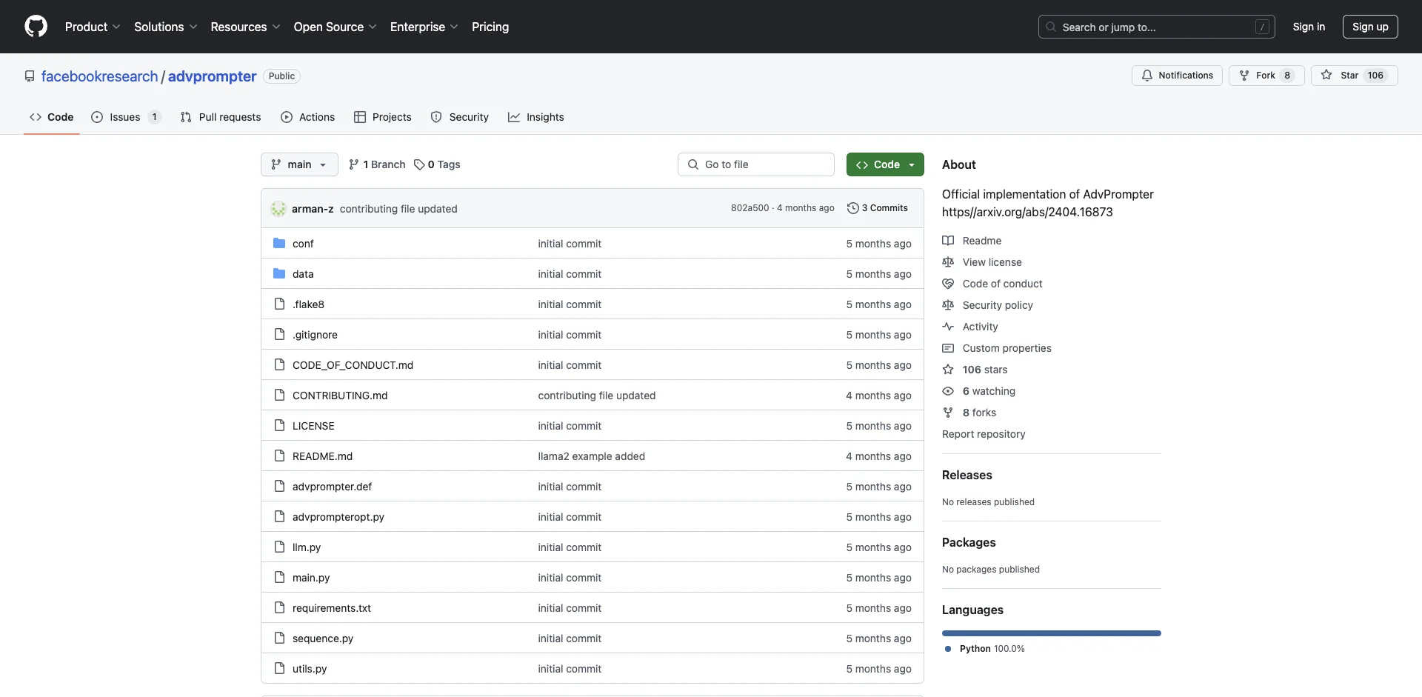
Task: Click the fork icon in Fork button
Action: point(1244,76)
